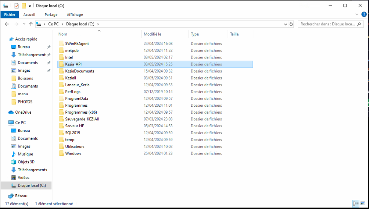Open the Help question mark icon
369x209 pixels.
coord(364,14)
